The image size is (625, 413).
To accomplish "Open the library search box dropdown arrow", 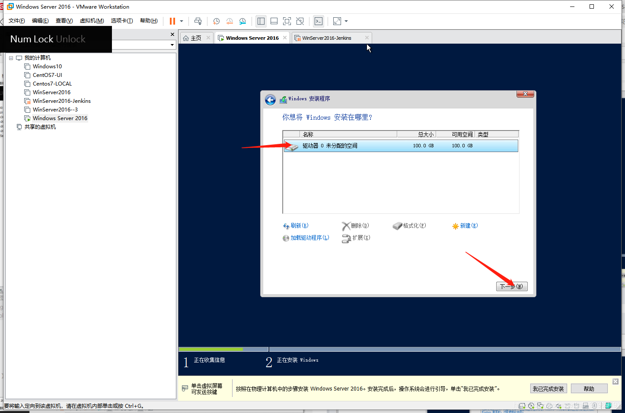I will (x=172, y=45).
